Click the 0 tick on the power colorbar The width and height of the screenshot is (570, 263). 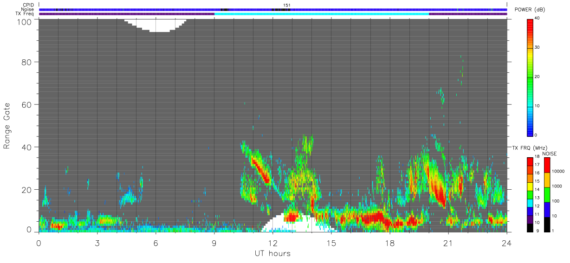(x=536, y=135)
